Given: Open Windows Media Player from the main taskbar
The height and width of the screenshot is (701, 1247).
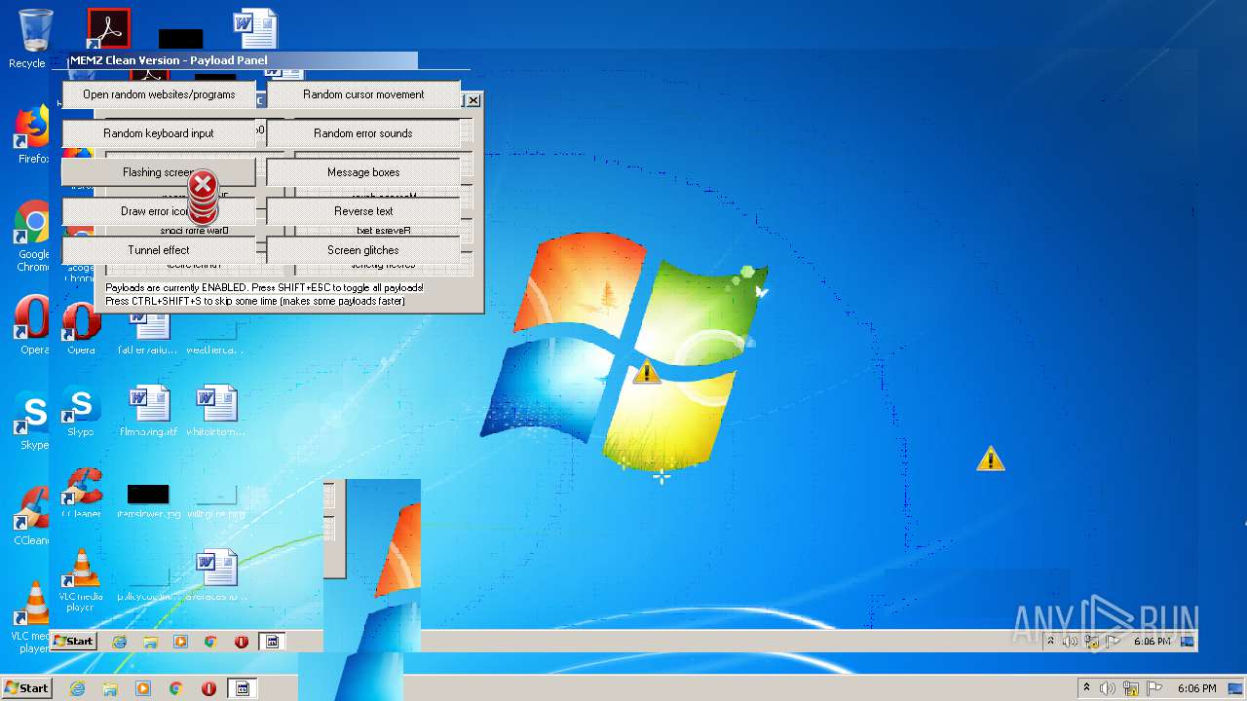Looking at the screenshot, I should tap(143, 688).
